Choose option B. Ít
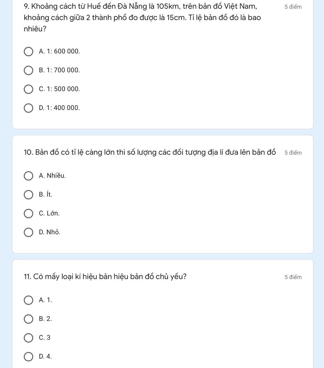The image size is (324, 368). click(28, 195)
